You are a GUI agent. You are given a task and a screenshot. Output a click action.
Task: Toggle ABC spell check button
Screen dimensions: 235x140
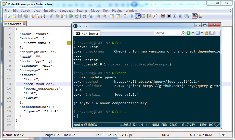[x=194, y=16]
